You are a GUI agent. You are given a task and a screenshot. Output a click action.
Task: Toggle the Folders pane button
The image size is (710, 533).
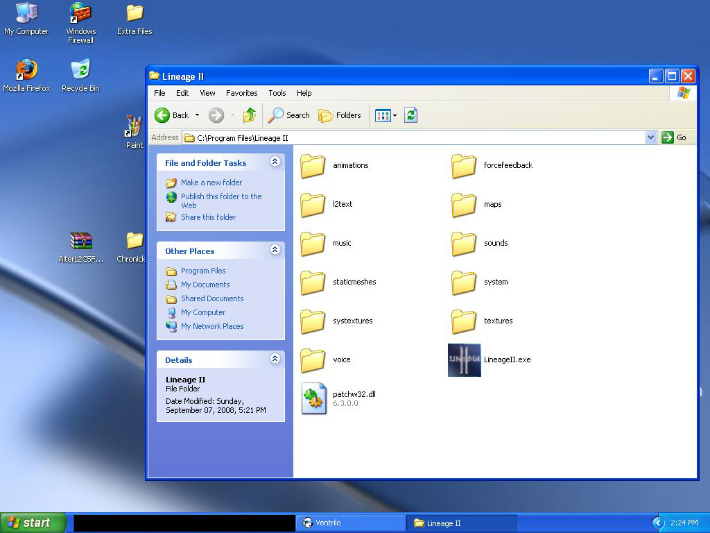pyautogui.click(x=340, y=115)
